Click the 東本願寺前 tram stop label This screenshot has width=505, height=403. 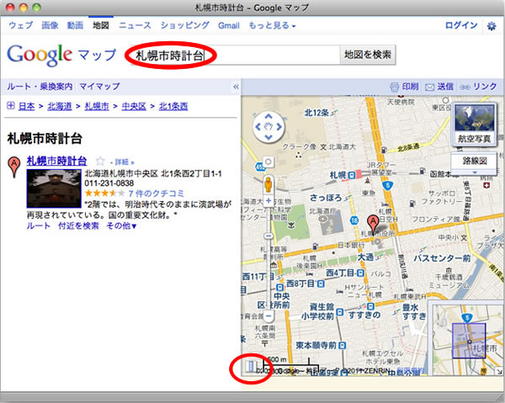click(316, 346)
